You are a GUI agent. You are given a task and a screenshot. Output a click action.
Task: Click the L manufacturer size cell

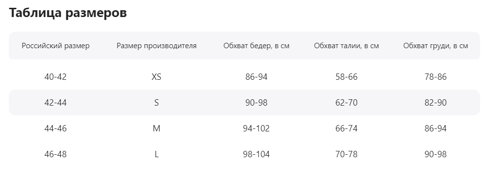tap(156, 154)
